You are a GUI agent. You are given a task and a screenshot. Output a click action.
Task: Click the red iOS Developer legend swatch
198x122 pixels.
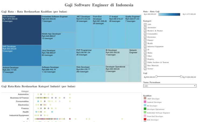pos(145,119)
